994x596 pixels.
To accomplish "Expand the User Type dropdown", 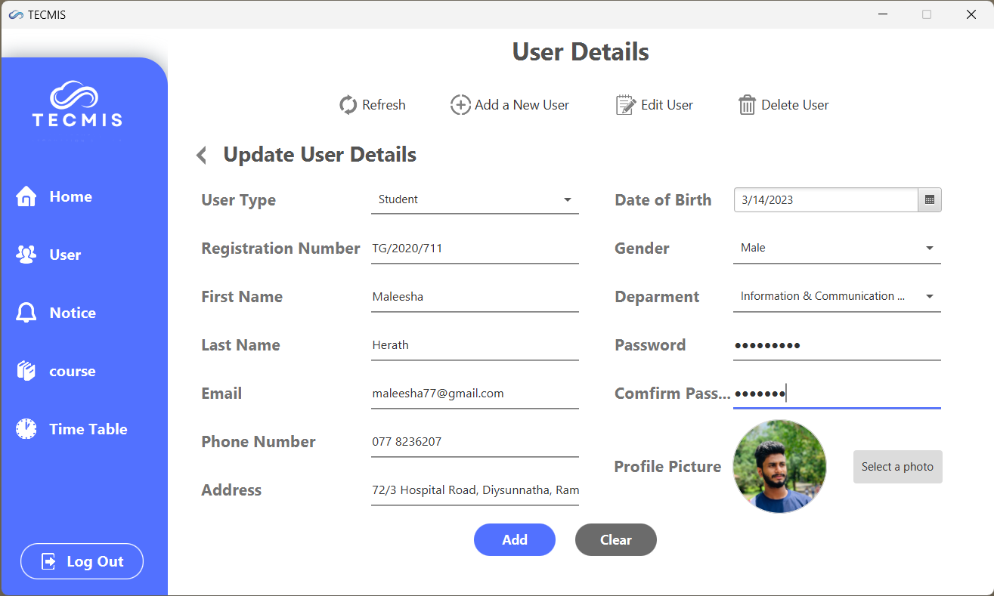I will click(567, 199).
